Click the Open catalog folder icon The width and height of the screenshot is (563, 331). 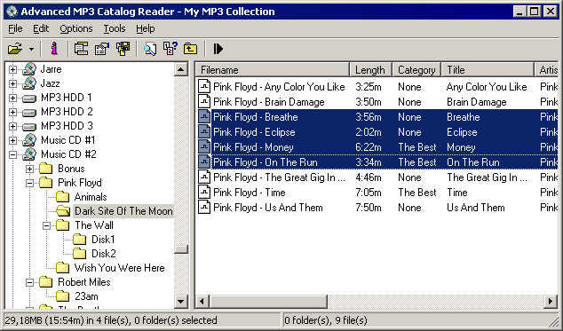(x=15, y=49)
